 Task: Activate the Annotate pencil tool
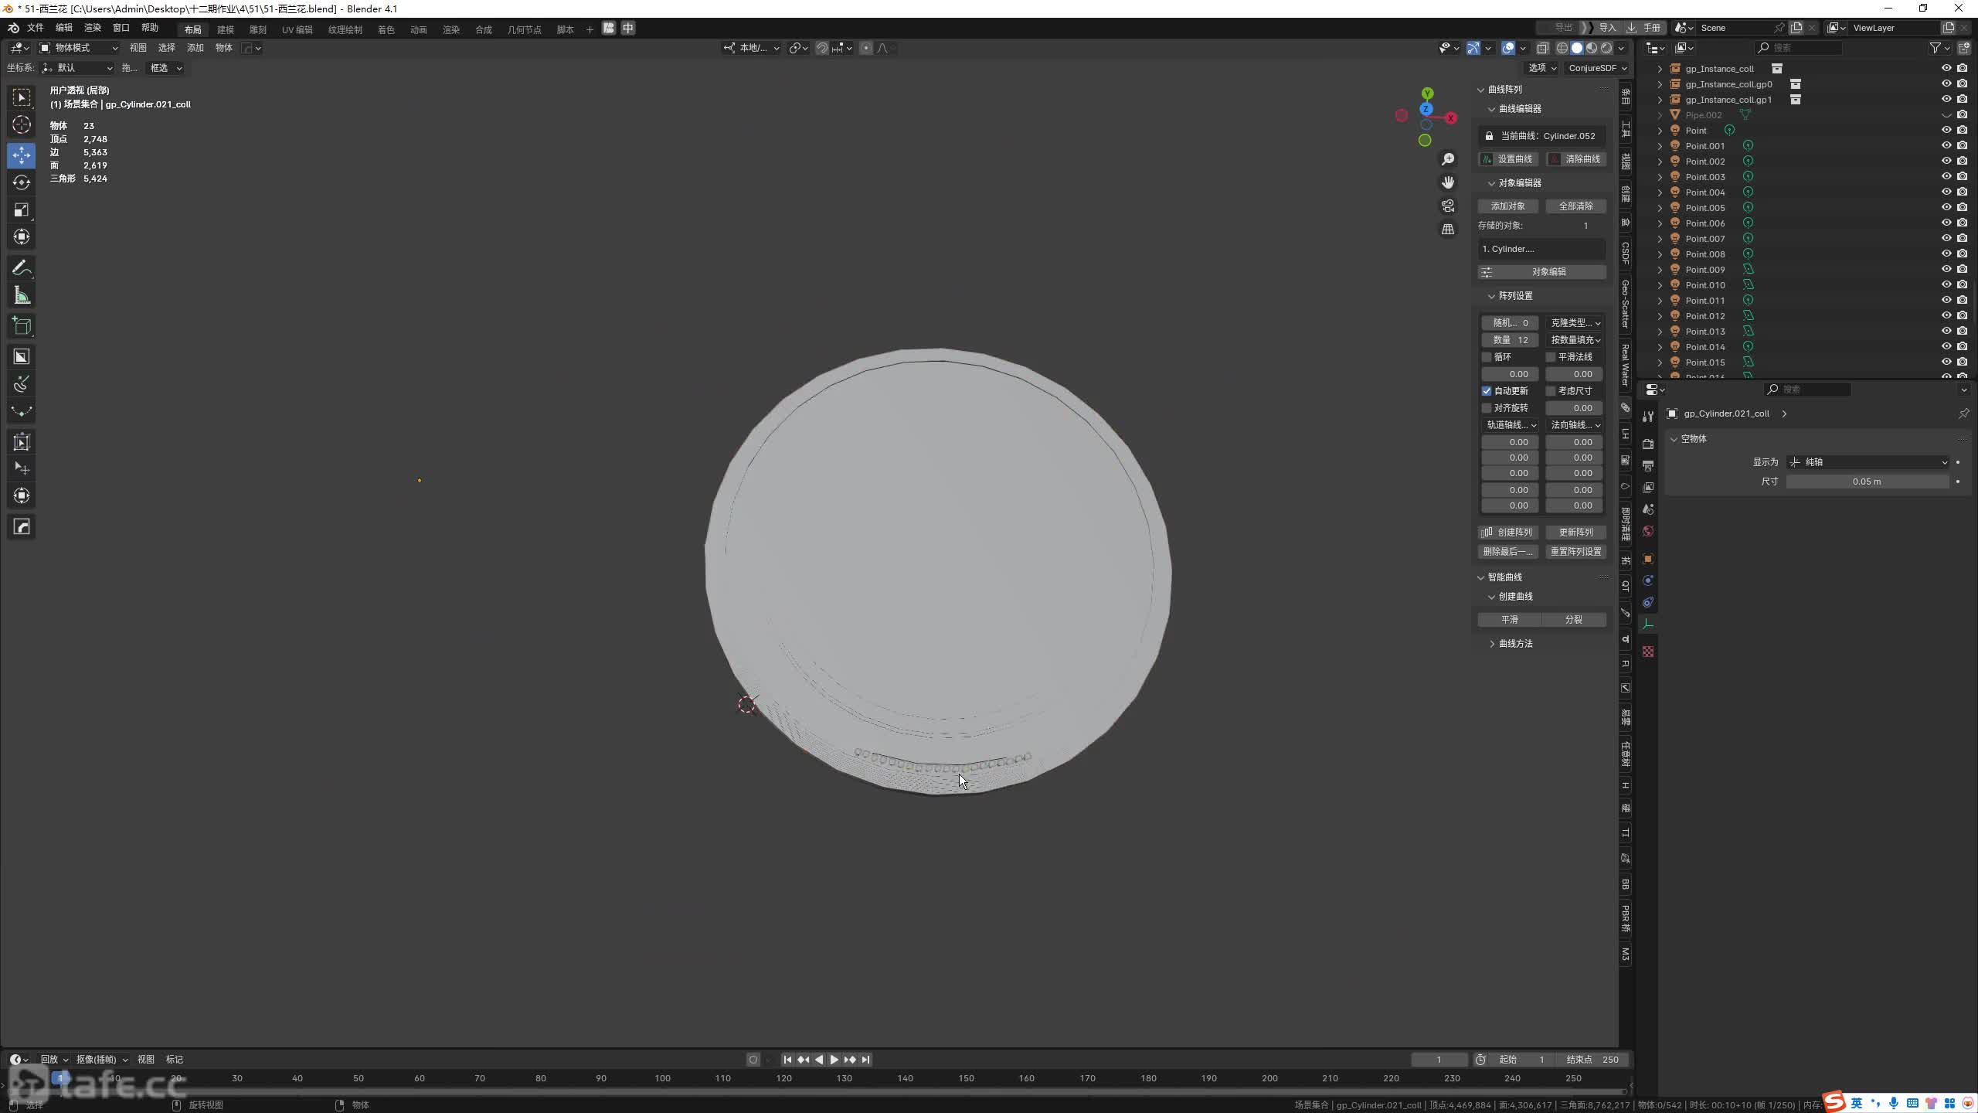(x=22, y=268)
